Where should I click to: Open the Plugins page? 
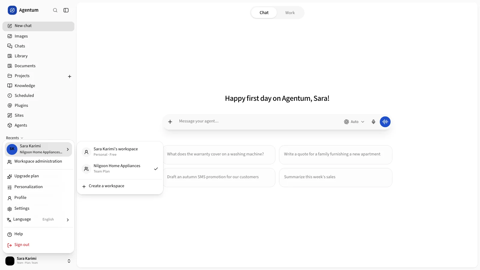click(38, 106)
